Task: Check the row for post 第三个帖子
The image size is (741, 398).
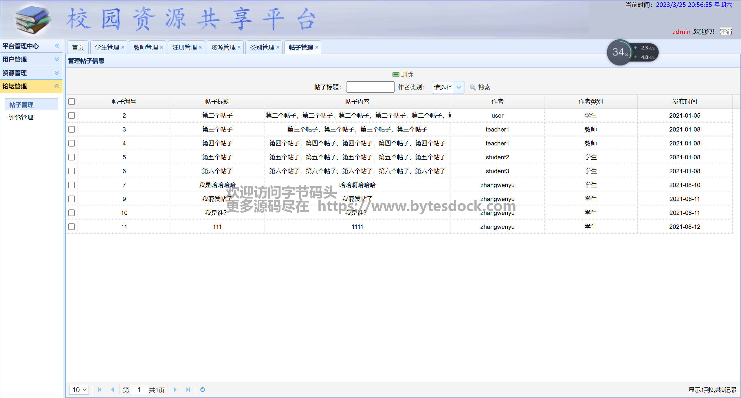Action: [71, 129]
